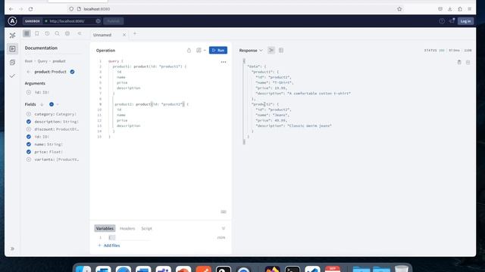Click the variables JSON editor line
The width and height of the screenshot is (485, 272).
[161, 237]
